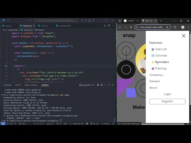This screenshot has width=191, height=143.
Task: Open the DEBUG CONSOLE panel tab
Action: click(31, 85)
